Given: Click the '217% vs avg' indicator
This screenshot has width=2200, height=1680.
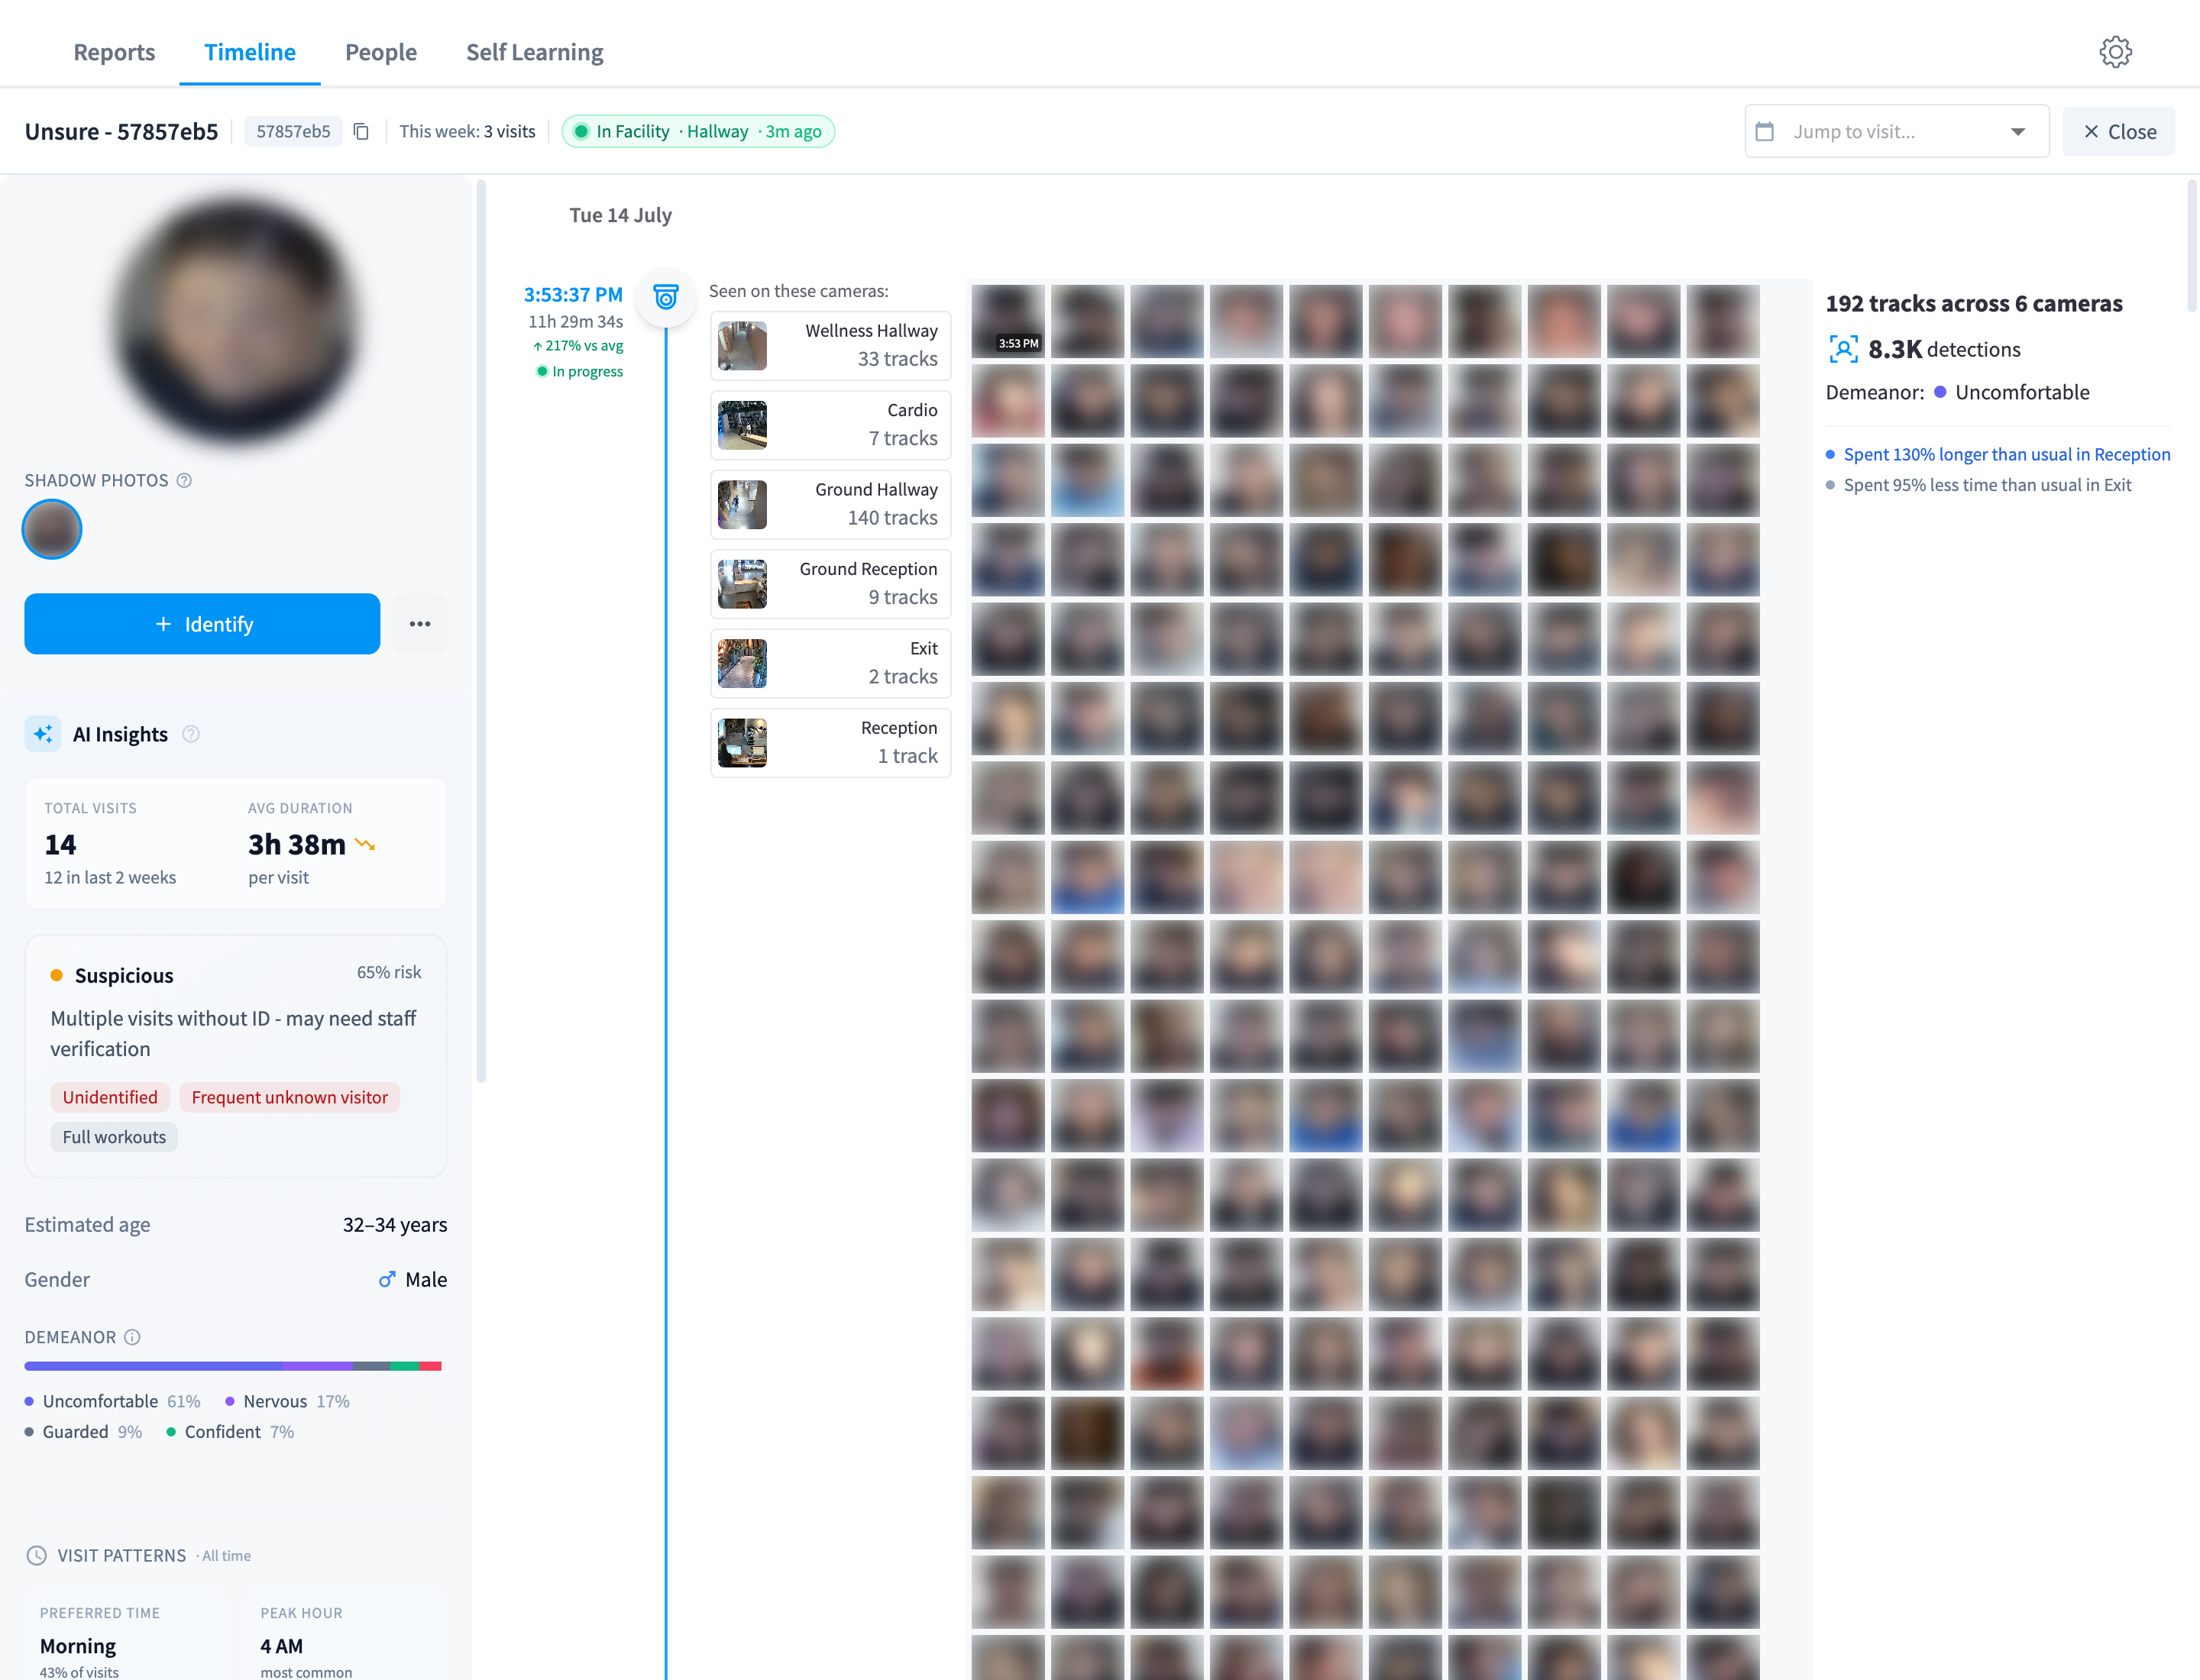Looking at the screenshot, I should (578, 346).
